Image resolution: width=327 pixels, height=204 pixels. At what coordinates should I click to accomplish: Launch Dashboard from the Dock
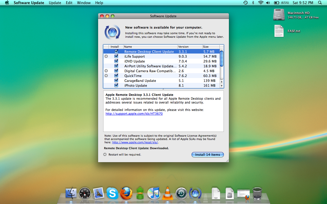coord(85,193)
